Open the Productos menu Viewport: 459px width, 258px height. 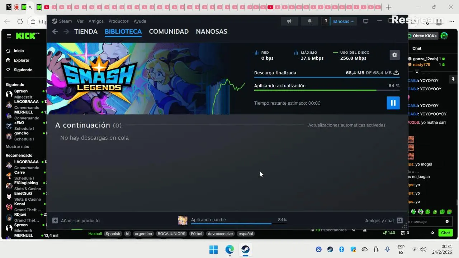point(118,21)
